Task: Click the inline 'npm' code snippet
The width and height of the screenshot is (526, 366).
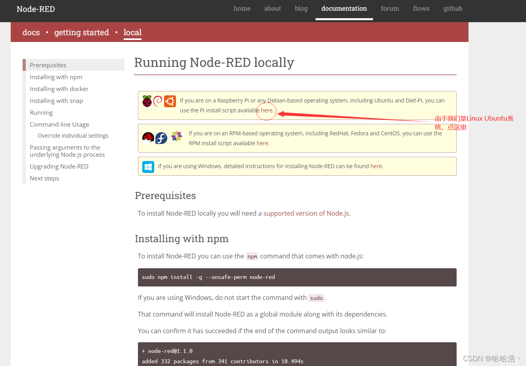Action: click(252, 256)
